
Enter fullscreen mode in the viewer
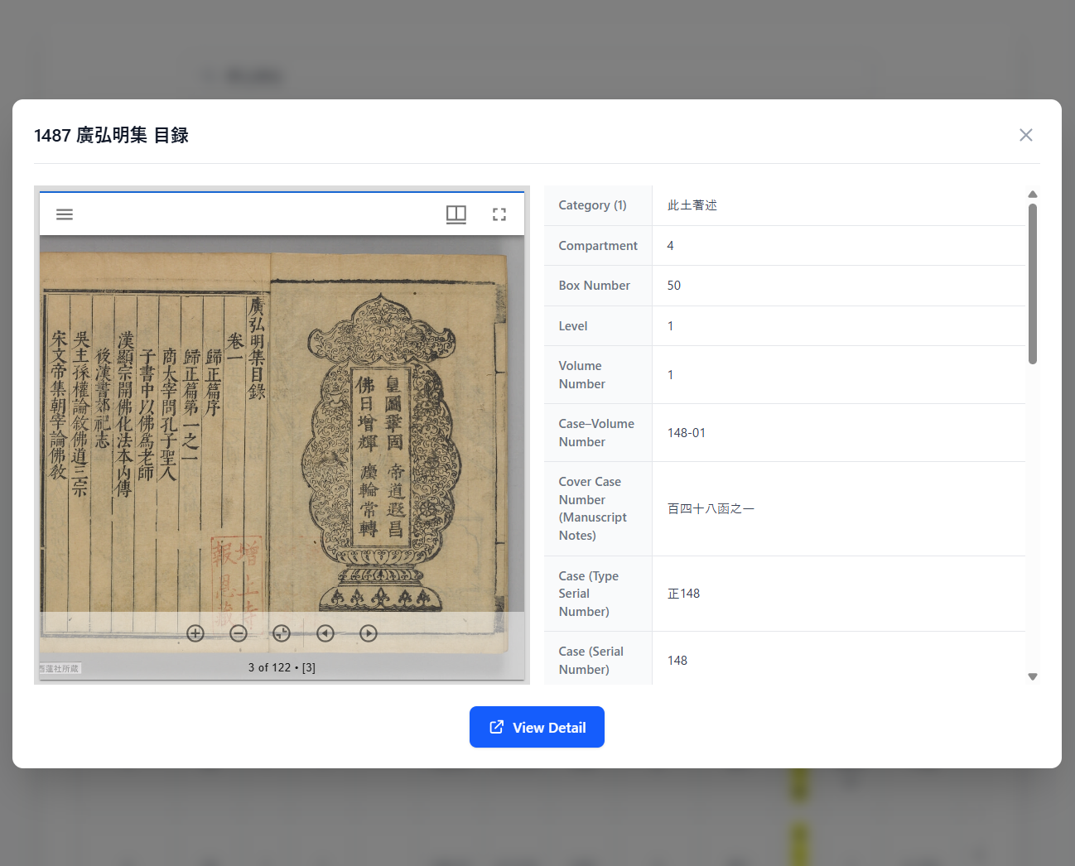[x=499, y=214]
